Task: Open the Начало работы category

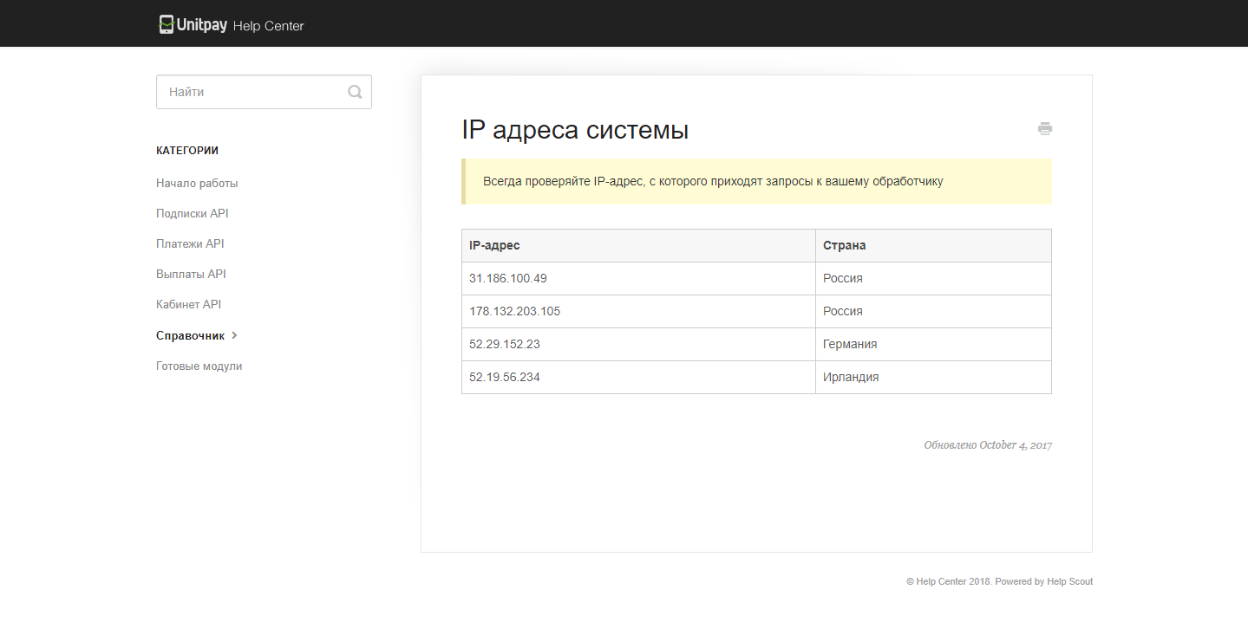Action: click(x=197, y=183)
